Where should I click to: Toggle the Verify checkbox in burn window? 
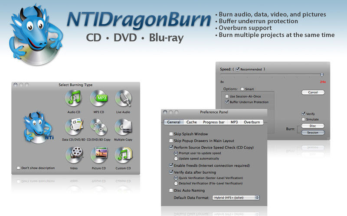[303, 114]
